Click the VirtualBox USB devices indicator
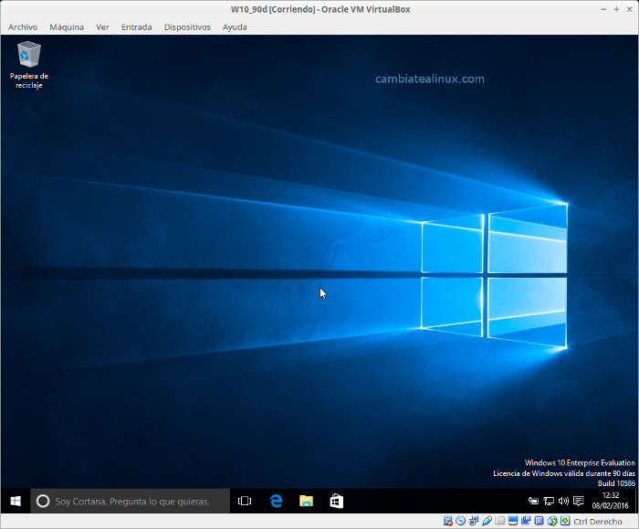Image resolution: width=639 pixels, height=529 pixels. (487, 522)
